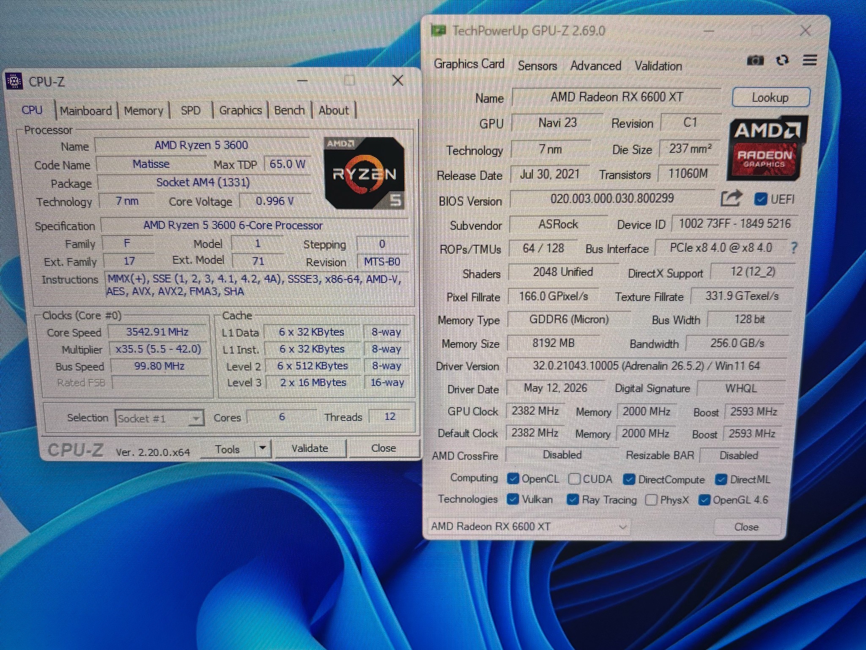Toggle the Vulkan checkbox
This screenshot has height=650, width=866.
(x=512, y=499)
